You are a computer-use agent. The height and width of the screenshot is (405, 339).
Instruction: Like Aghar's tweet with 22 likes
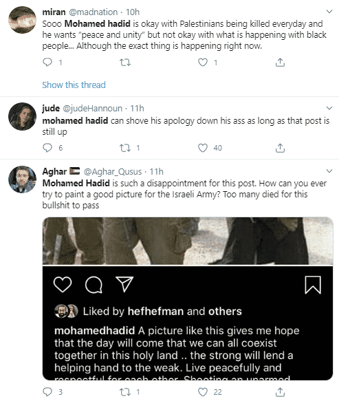[x=203, y=392]
